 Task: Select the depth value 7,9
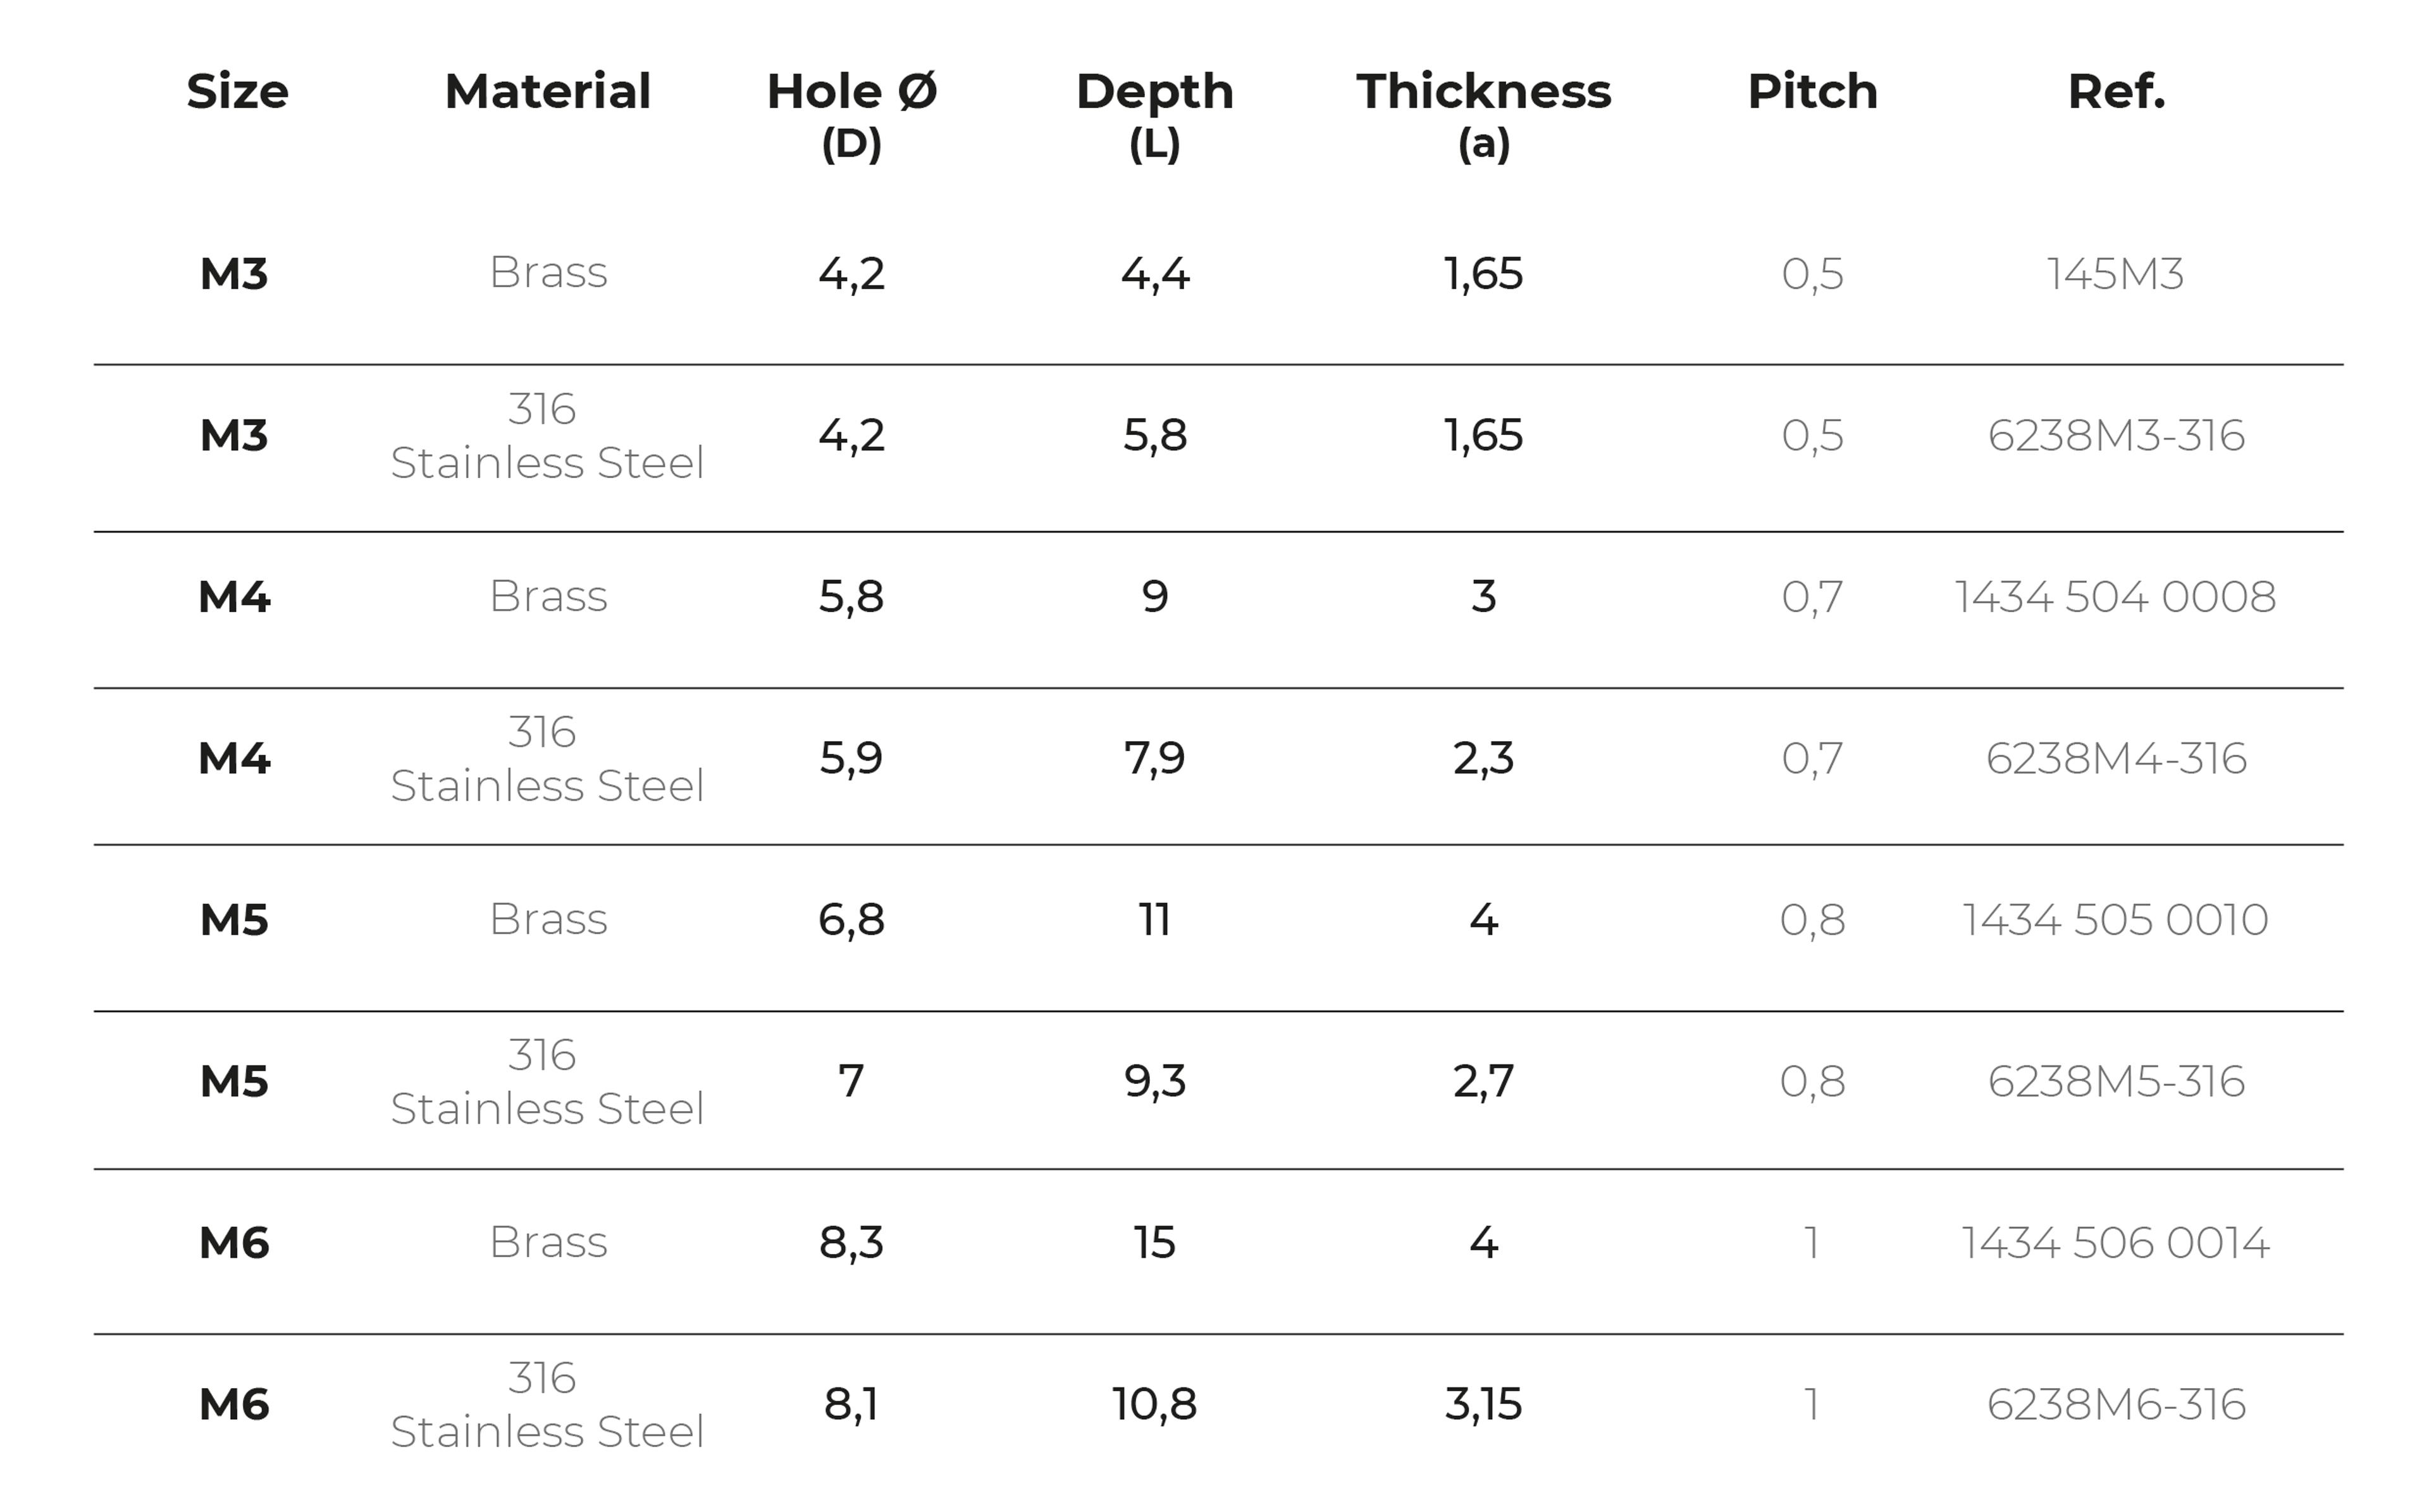[x=1154, y=759]
